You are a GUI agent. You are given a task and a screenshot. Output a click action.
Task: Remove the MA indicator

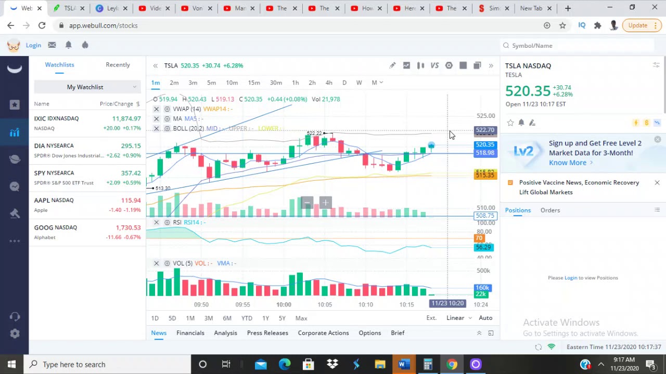point(156,119)
